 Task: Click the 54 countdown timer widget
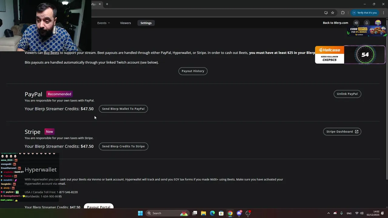pyautogui.click(x=365, y=55)
